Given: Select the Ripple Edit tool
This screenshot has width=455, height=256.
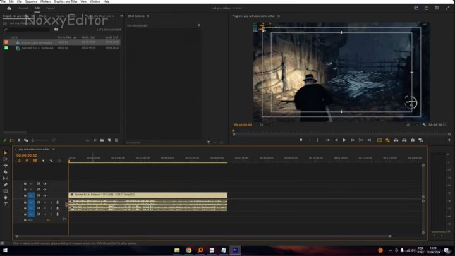Looking at the screenshot, I should pos(5,166).
